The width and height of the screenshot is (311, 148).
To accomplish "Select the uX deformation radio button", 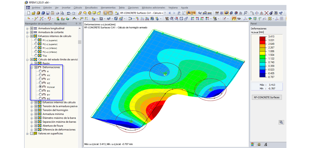I will [x=41, y=75].
